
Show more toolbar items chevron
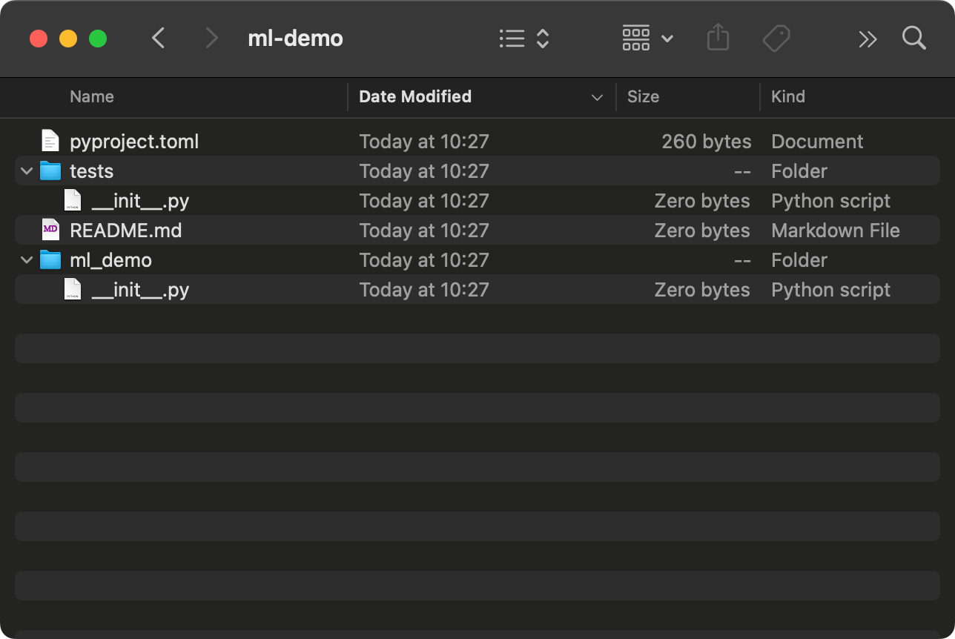tap(868, 39)
